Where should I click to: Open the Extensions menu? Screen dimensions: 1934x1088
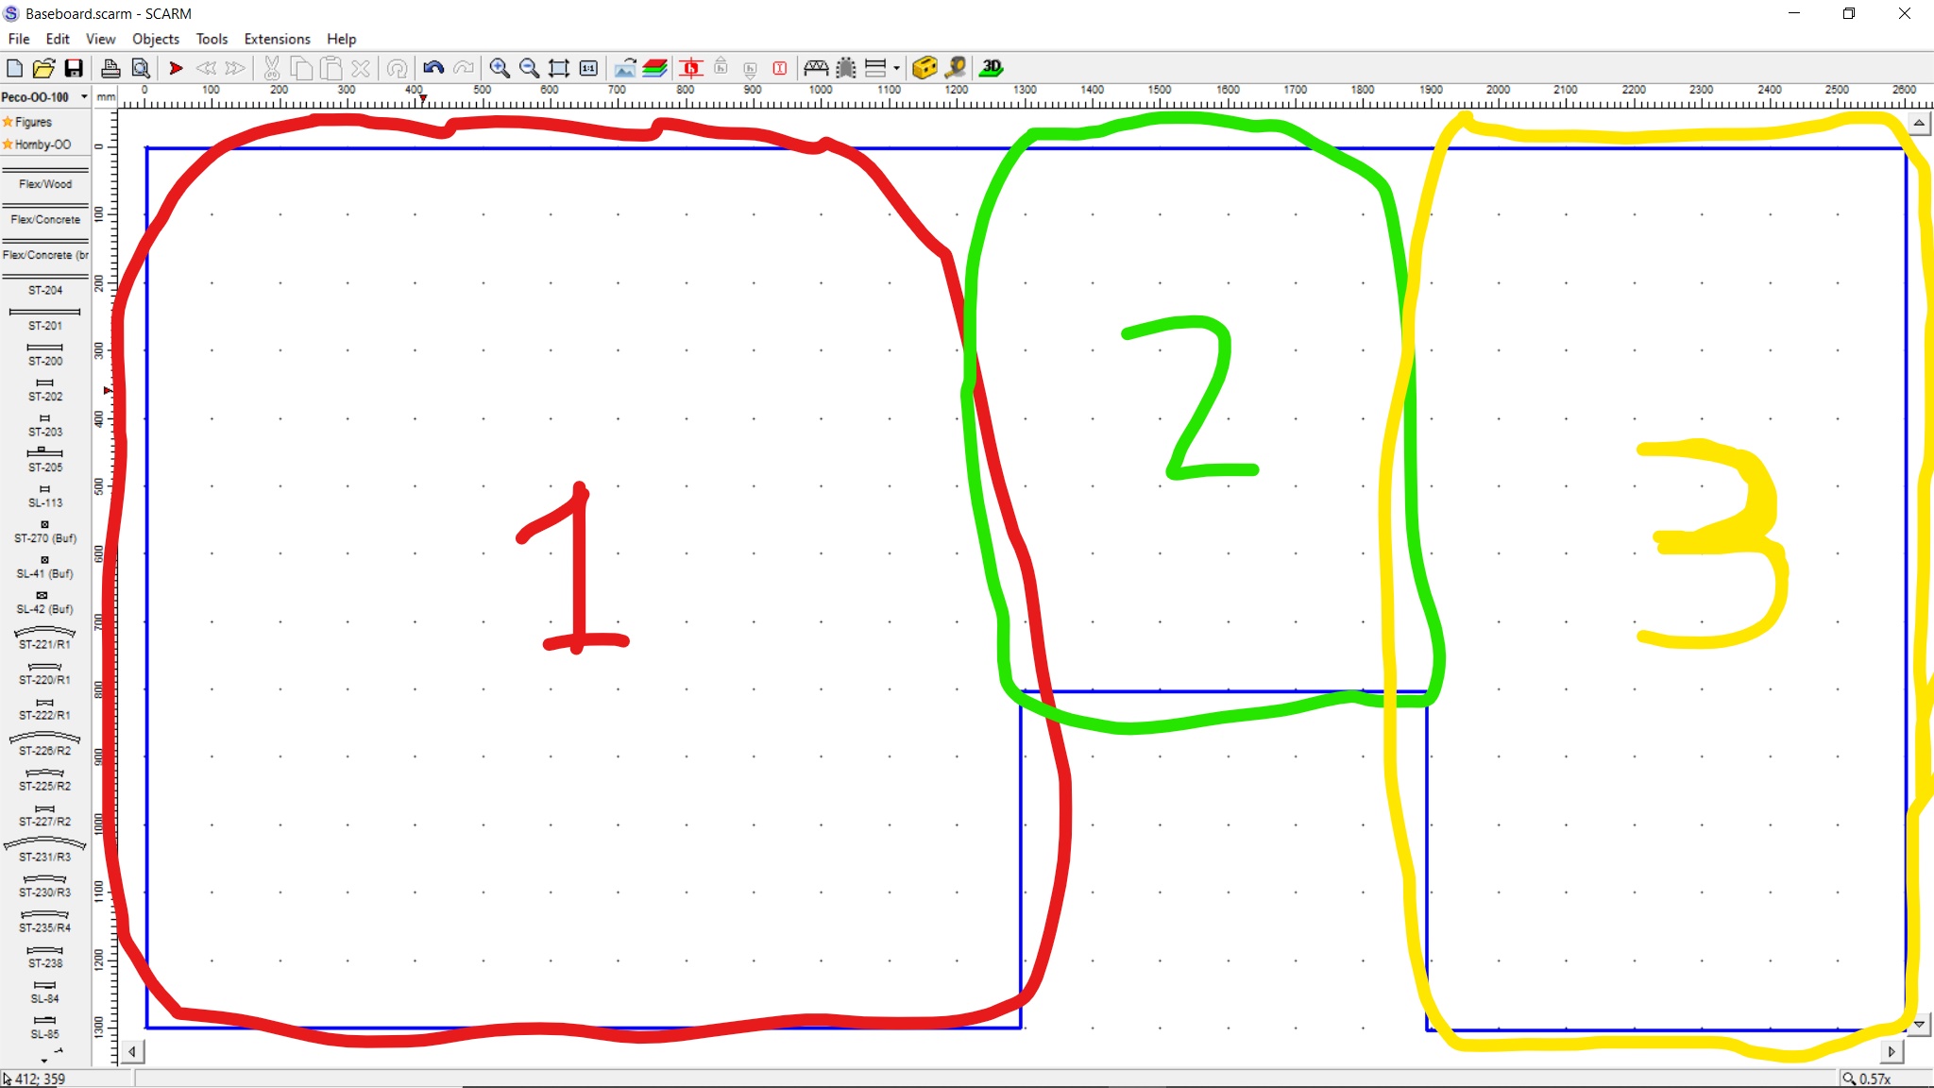point(277,39)
